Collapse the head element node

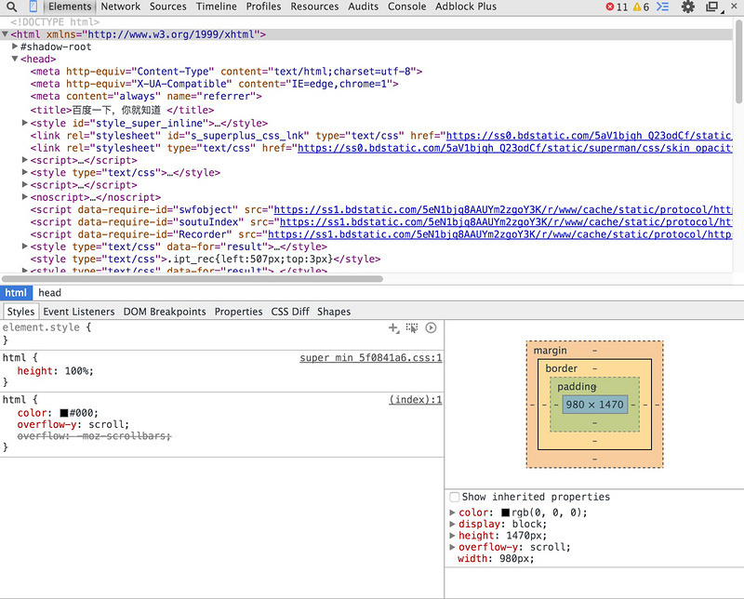[x=15, y=59]
